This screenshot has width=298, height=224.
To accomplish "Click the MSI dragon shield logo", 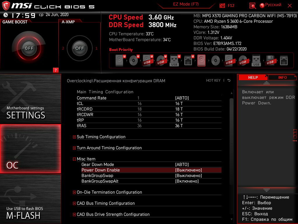I will [6, 6].
